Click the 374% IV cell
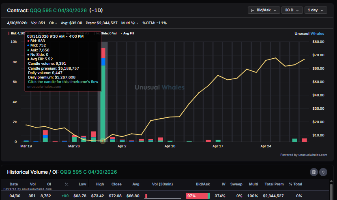This screenshot has width=337, height=200. pos(220,196)
